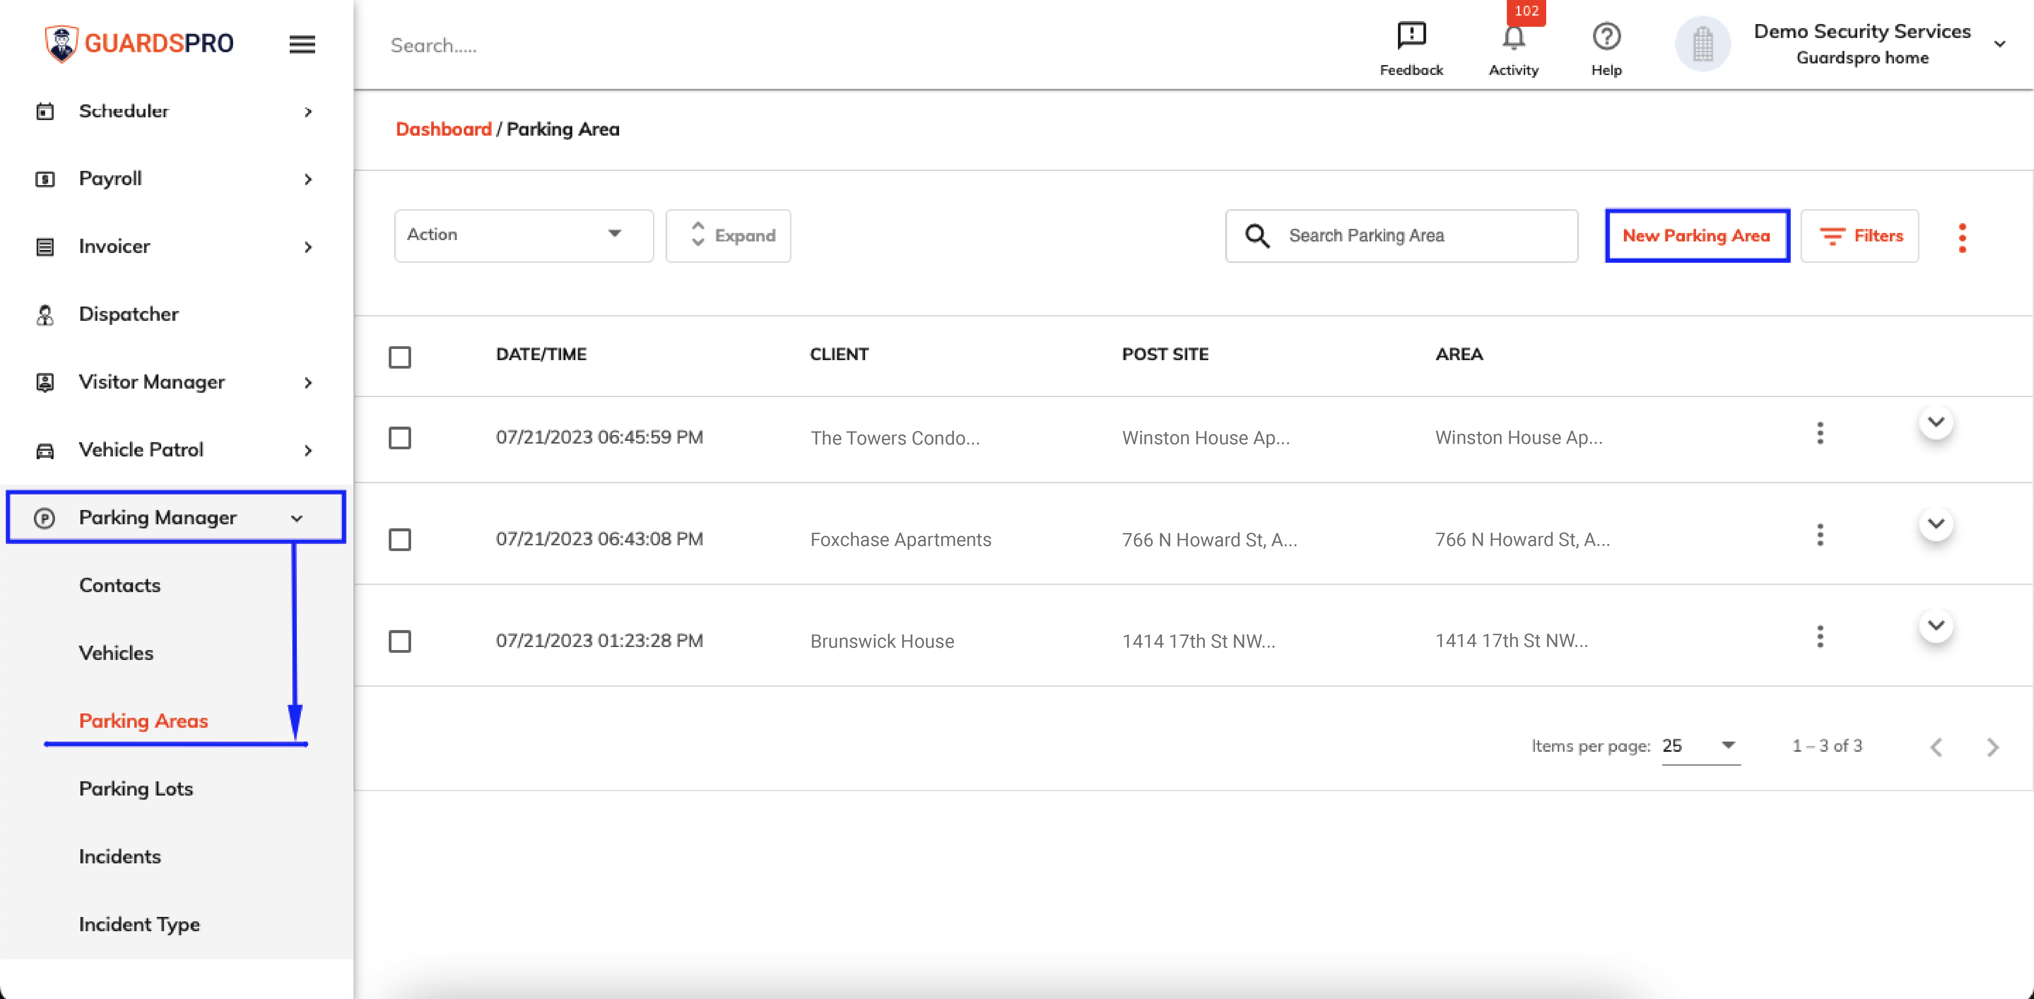
Task: Open the Items per page dropdown
Action: click(x=1701, y=746)
